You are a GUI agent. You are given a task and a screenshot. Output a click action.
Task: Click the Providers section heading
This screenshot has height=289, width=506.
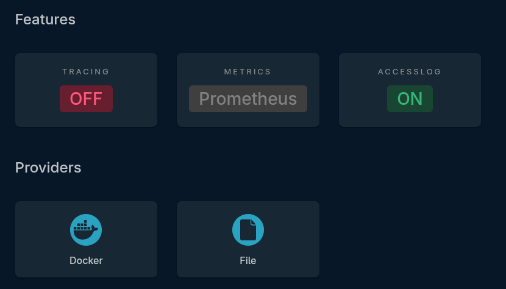coord(48,168)
